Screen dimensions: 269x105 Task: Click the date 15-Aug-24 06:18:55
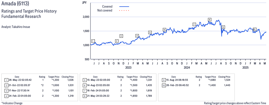point(177,80)
